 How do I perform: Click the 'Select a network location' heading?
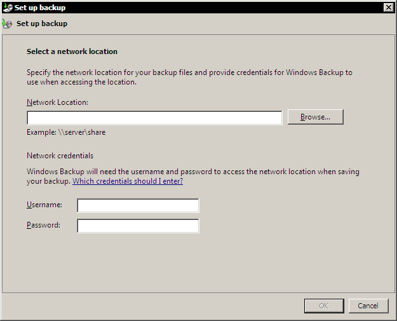[72, 51]
